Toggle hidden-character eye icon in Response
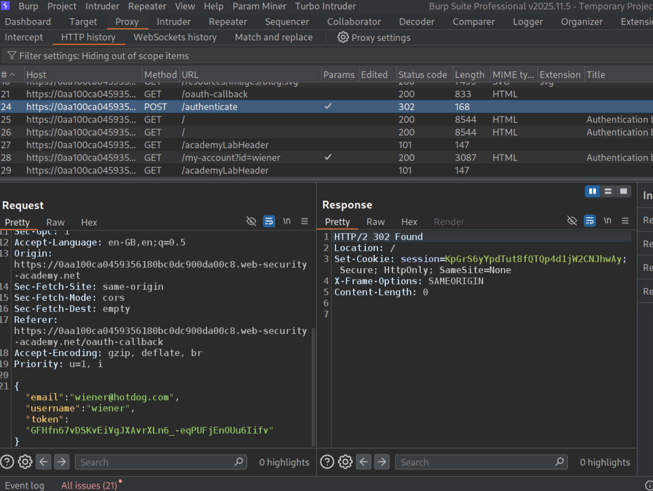Viewport: 653px width, 491px height. click(x=572, y=221)
